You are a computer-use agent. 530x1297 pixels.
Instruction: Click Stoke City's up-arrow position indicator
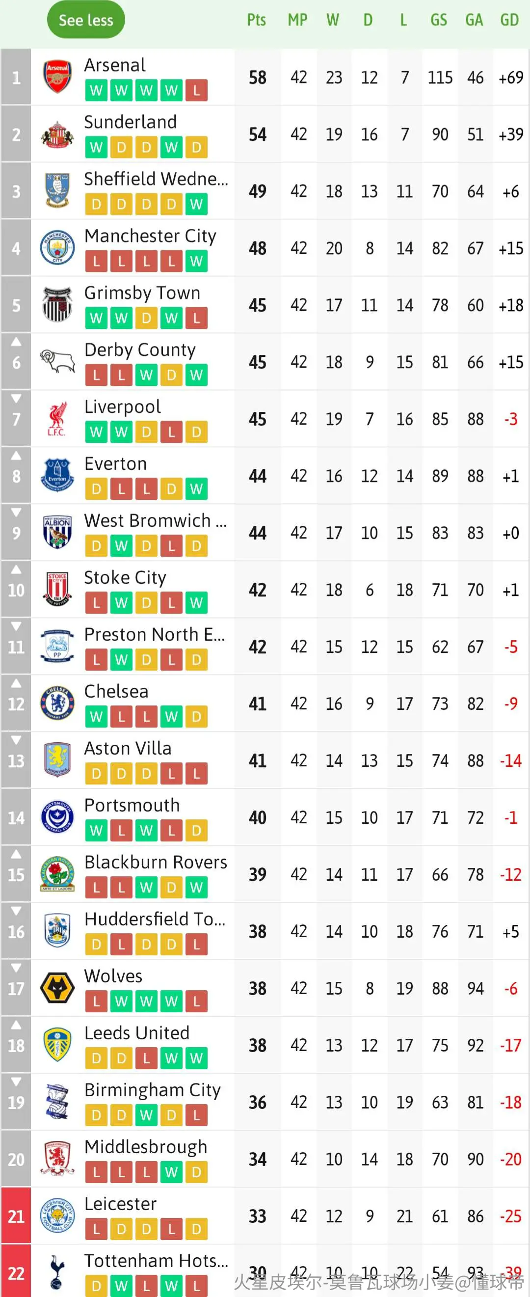coord(16,569)
